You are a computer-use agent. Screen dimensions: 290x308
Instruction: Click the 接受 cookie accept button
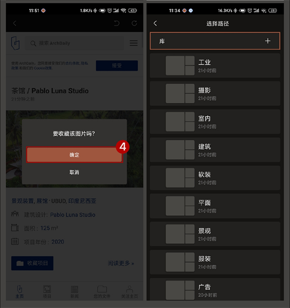[x=117, y=66]
